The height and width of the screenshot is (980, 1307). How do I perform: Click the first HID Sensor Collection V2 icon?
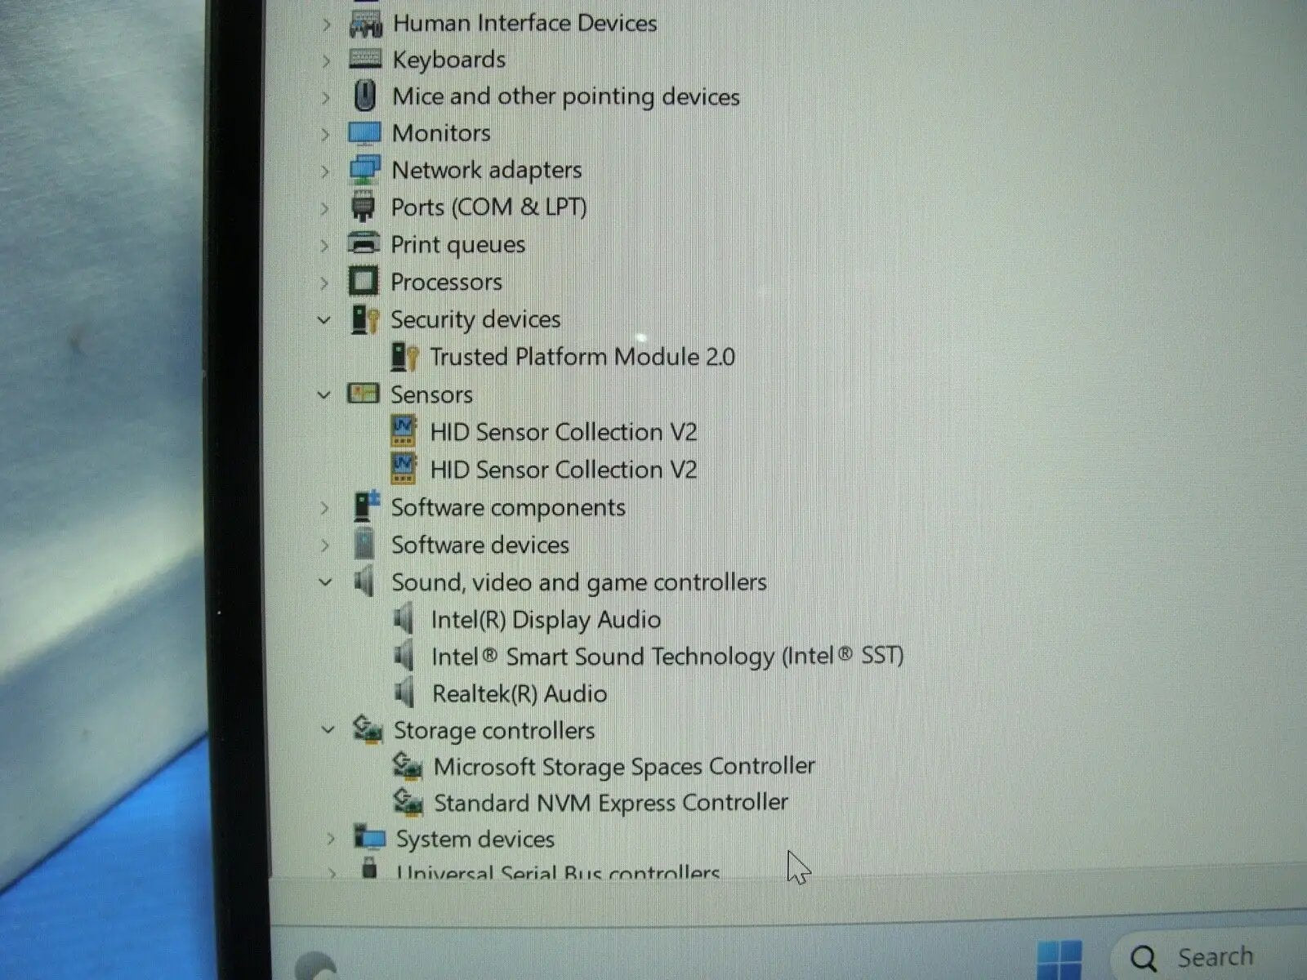pos(404,431)
